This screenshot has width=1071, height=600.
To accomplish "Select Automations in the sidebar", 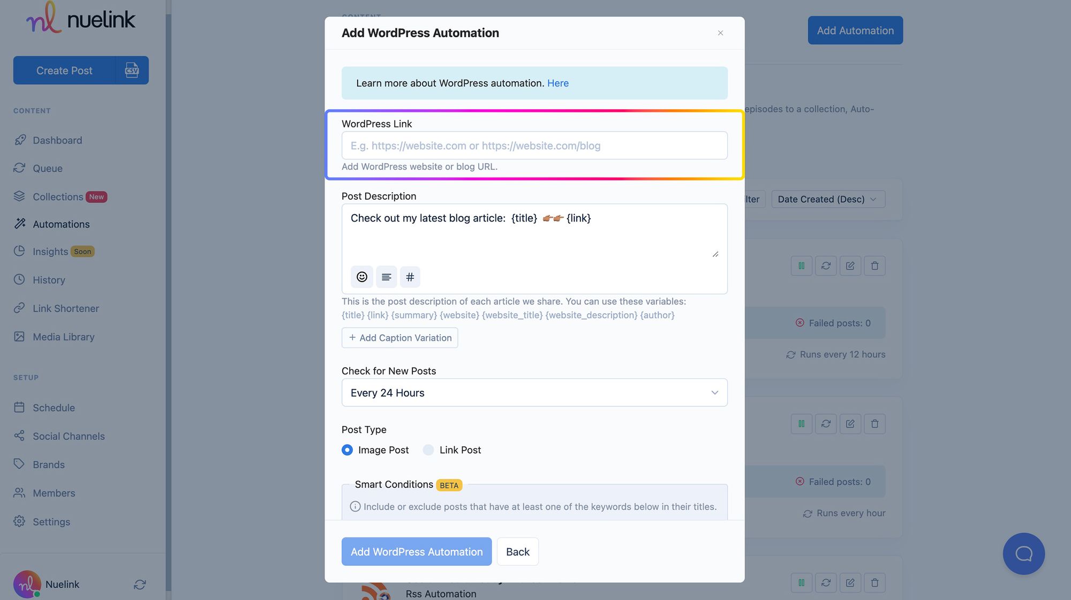I will (x=61, y=224).
